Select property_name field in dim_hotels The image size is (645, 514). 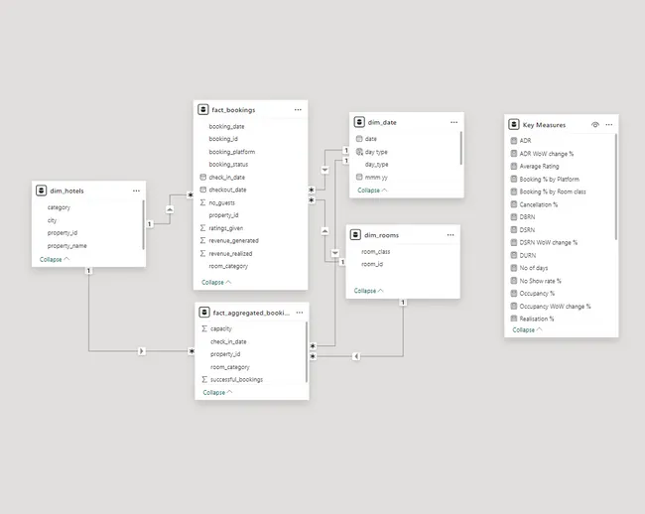(x=67, y=246)
